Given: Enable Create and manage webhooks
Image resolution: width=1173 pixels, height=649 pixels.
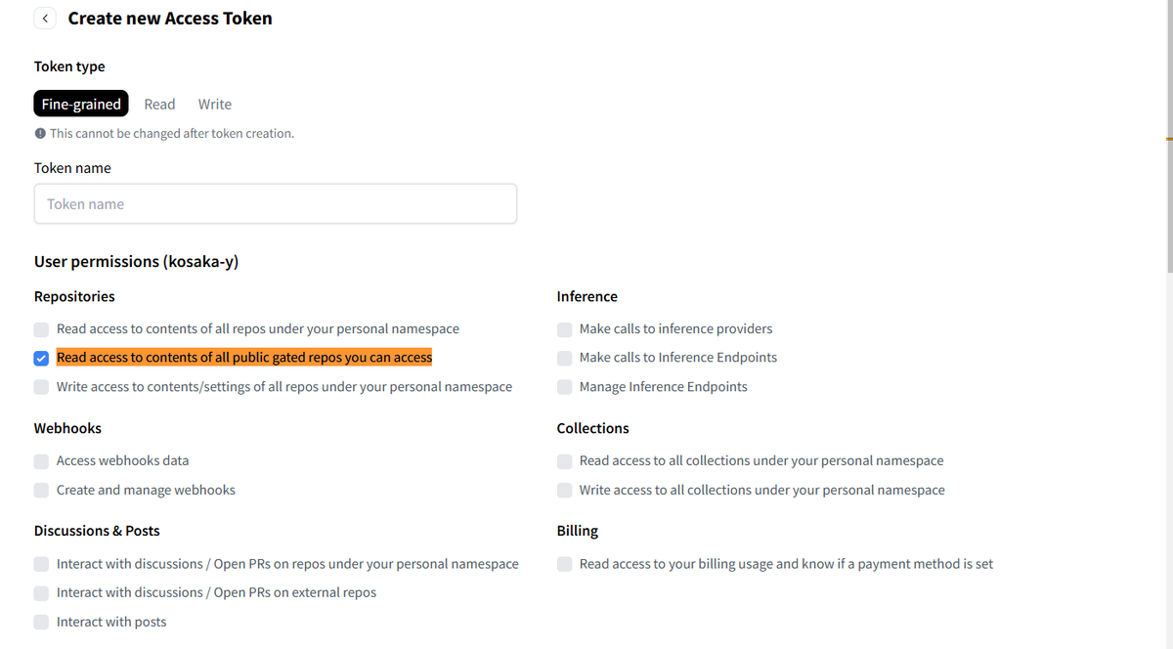Looking at the screenshot, I should [x=41, y=491].
